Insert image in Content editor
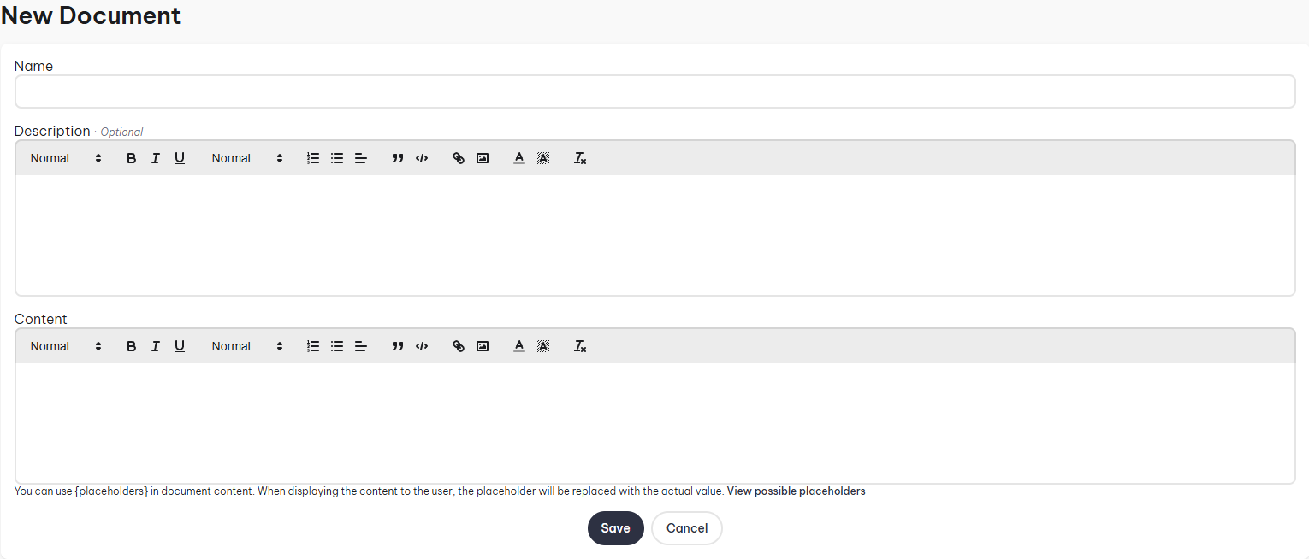Viewport: 1309px width, 559px height. coord(483,346)
